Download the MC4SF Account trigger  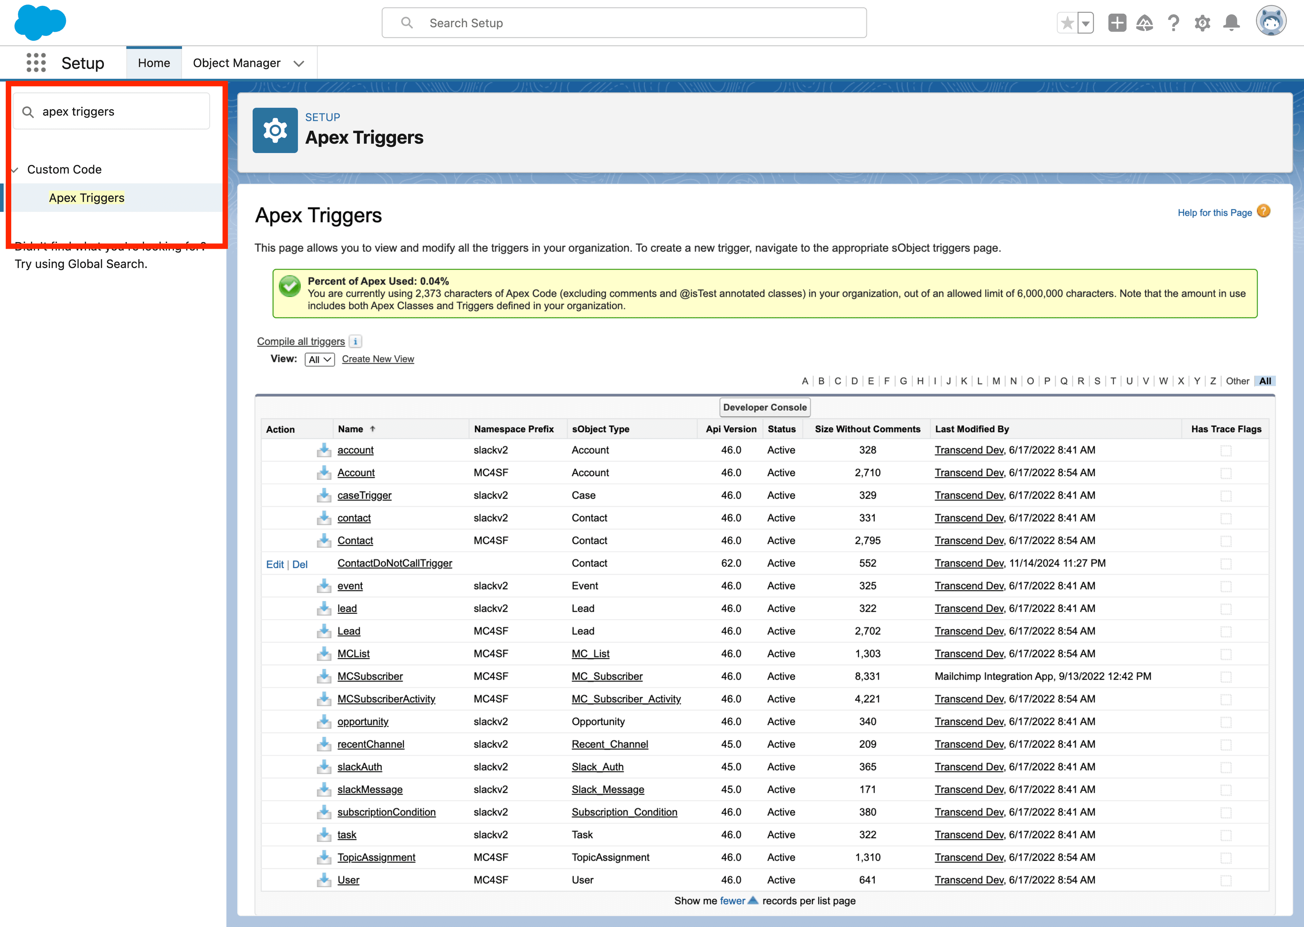pos(324,472)
